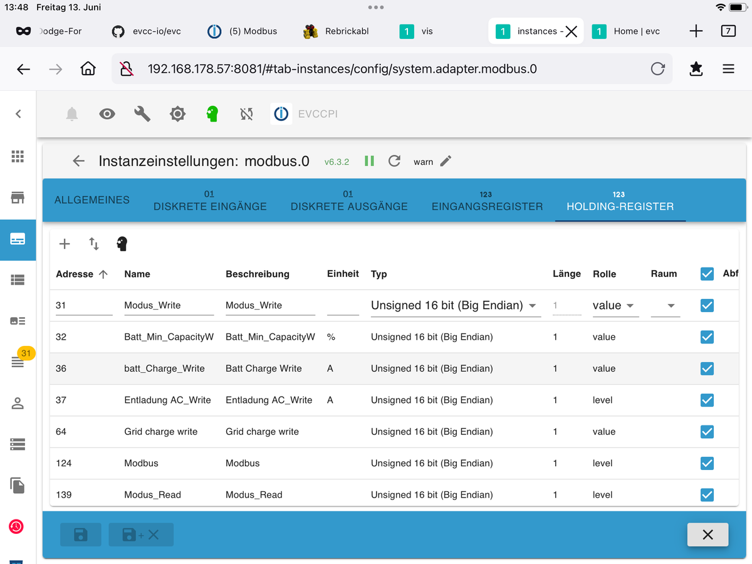Select the Grid charge write name cell

(x=161, y=432)
